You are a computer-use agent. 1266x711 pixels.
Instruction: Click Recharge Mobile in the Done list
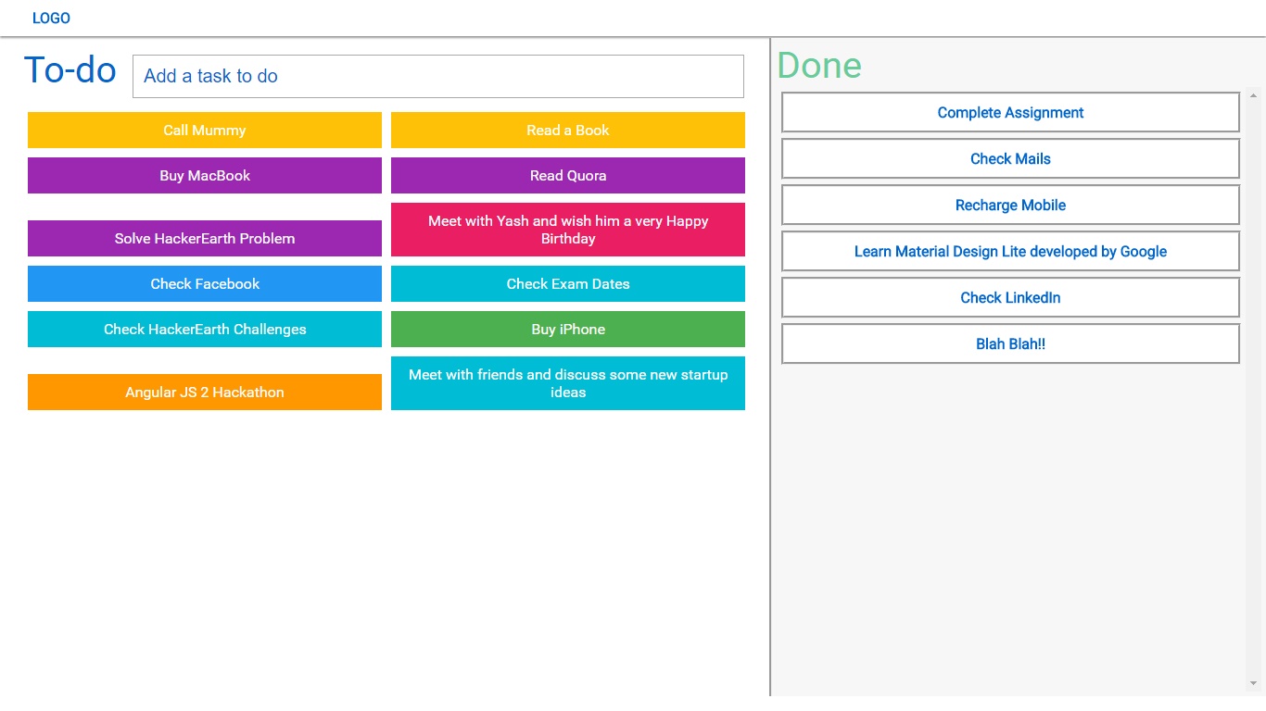pyautogui.click(x=1010, y=206)
